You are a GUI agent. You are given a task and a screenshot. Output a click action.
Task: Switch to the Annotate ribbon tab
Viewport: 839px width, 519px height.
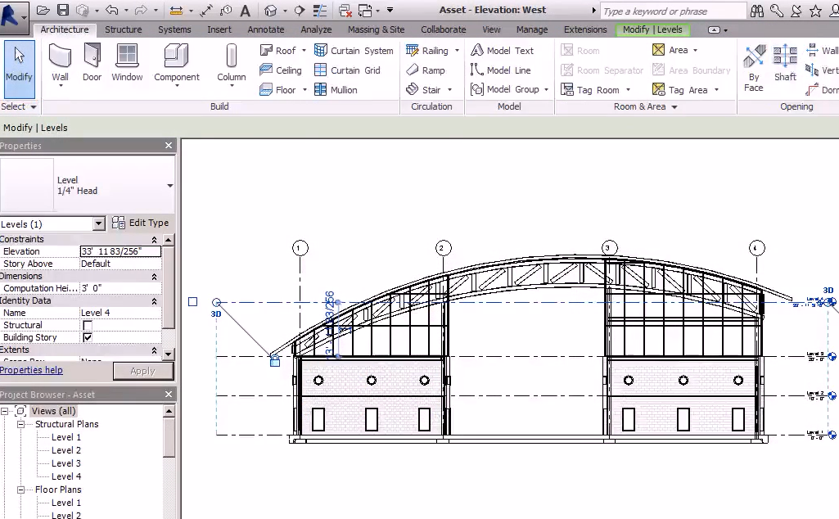pos(266,29)
